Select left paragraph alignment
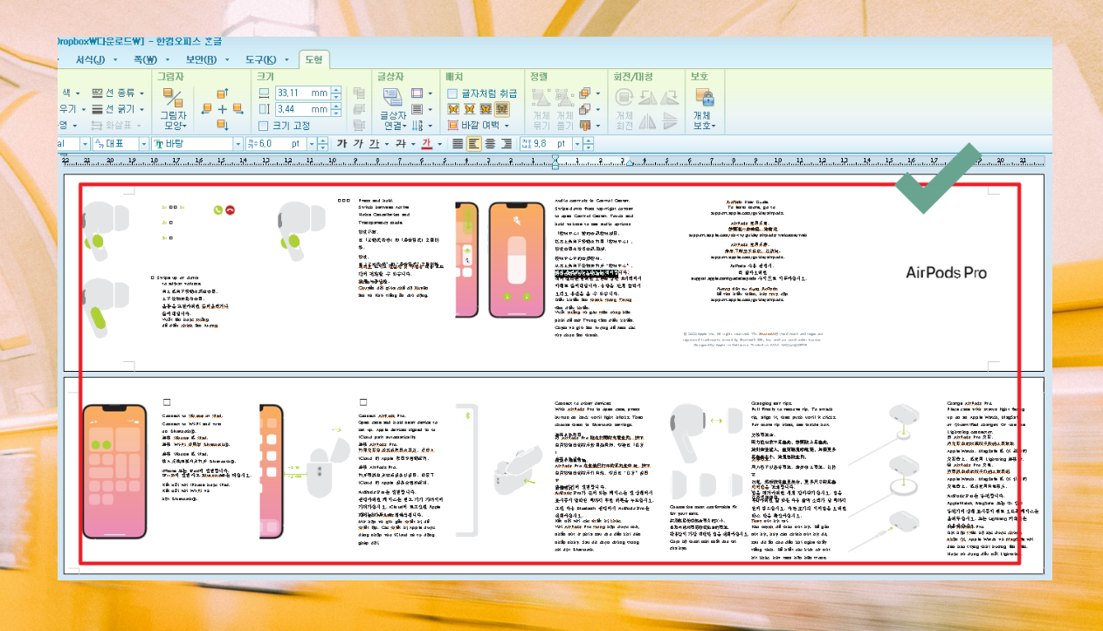 (473, 143)
